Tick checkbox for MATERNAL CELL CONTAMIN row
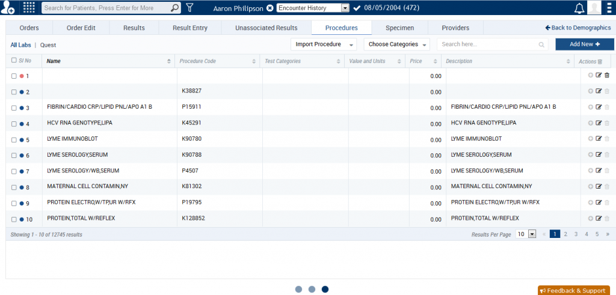 [14, 187]
